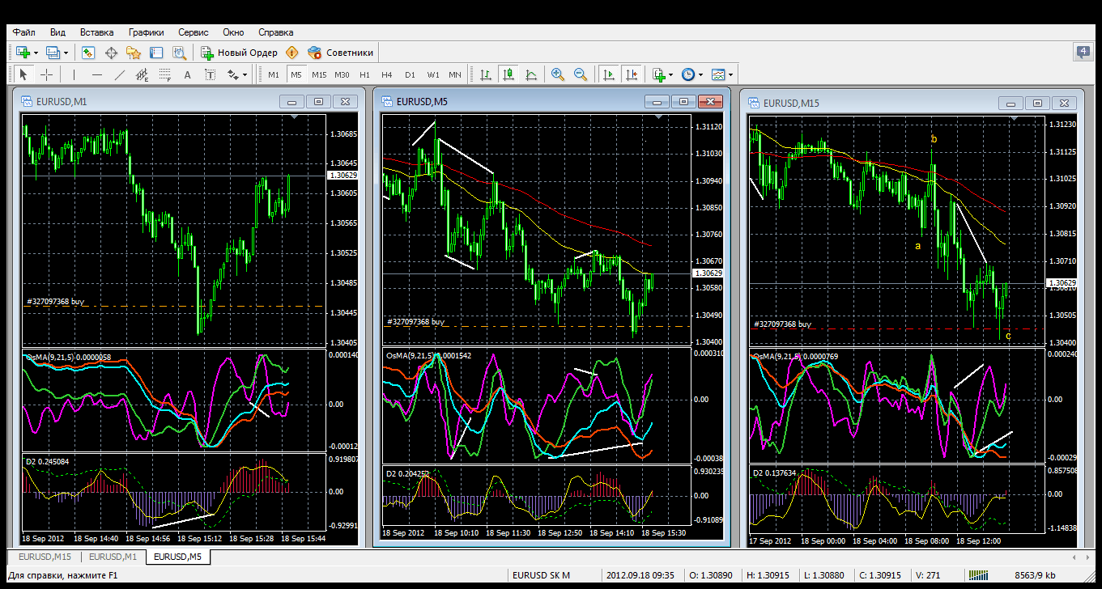Expand the Indicators list dropdown arrow
The height and width of the screenshot is (589, 1102).
tap(670, 74)
